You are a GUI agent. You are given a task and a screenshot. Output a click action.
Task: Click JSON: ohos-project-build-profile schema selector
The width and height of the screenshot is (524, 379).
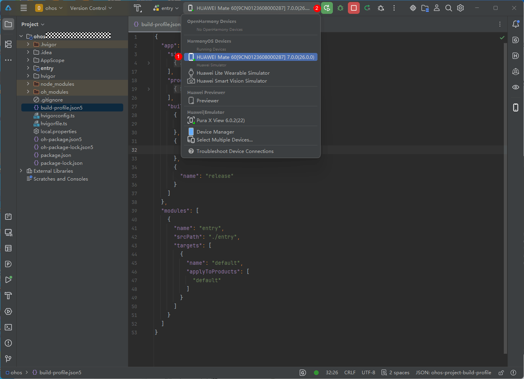[x=453, y=373]
